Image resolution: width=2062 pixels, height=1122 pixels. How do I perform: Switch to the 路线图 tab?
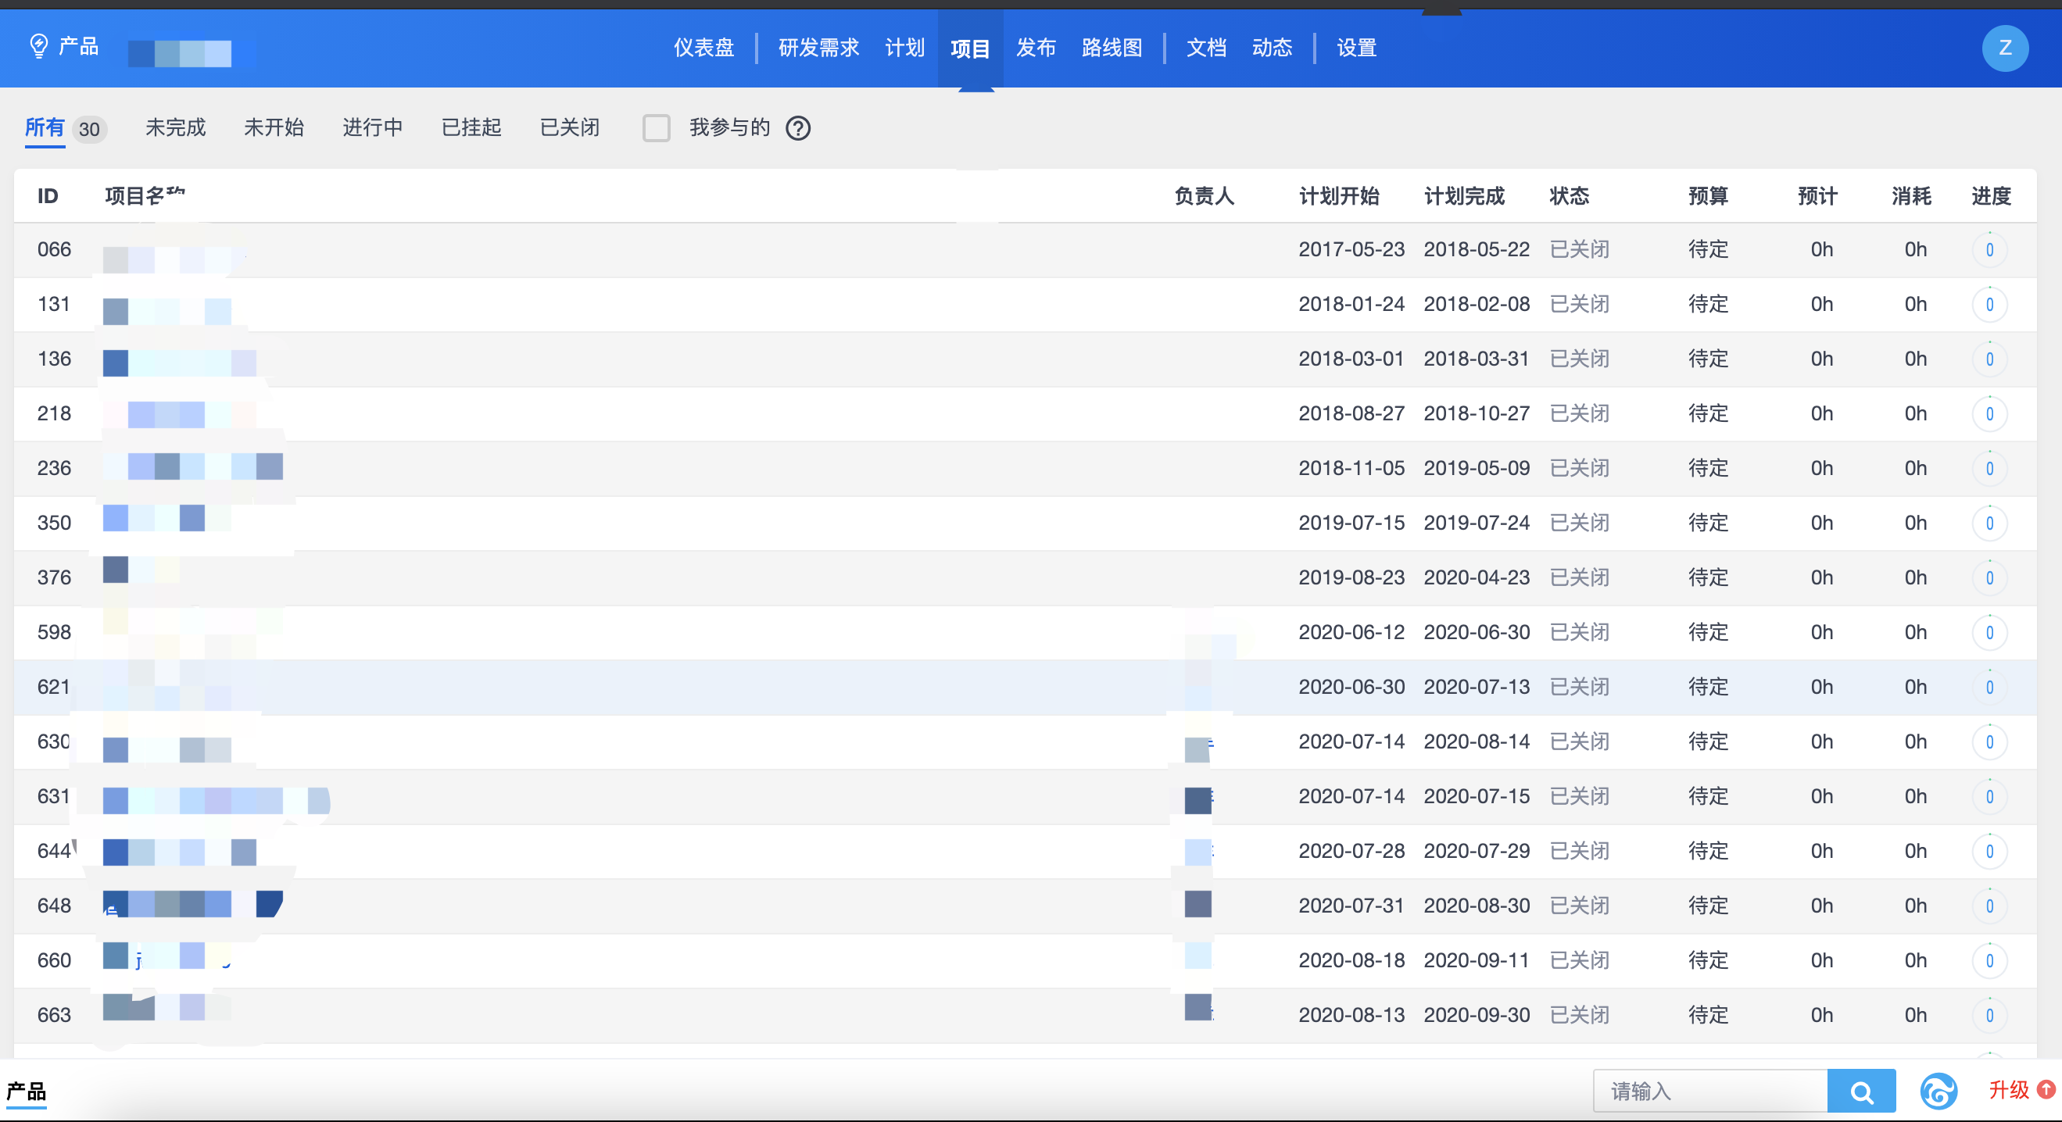tap(1111, 48)
